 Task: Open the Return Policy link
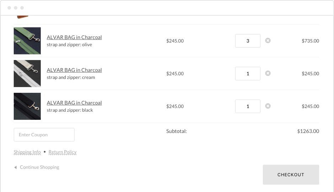(x=63, y=152)
